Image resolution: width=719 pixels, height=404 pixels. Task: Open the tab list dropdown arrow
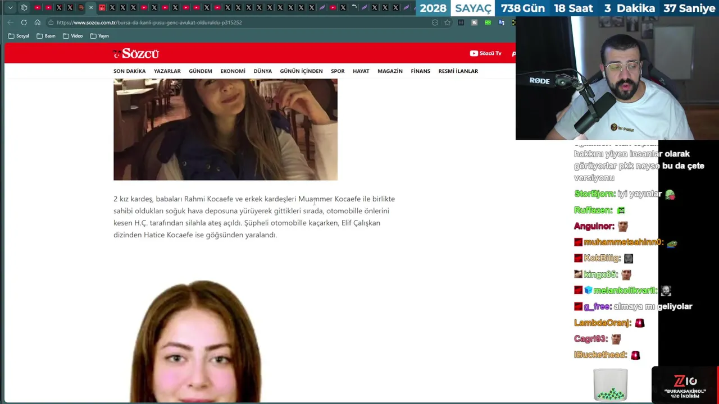10,8
